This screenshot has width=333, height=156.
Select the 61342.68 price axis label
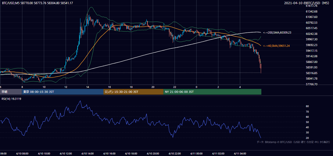(x=312, y=11)
